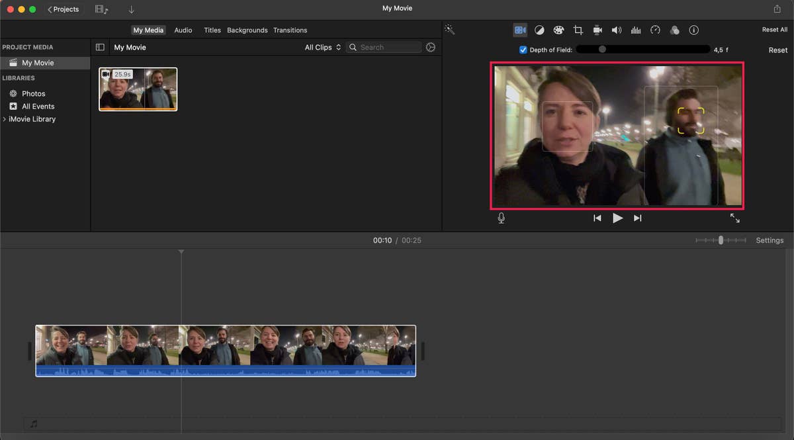794x440 pixels.
Task: Toggle the Cinematic mode tool
Action: pos(520,30)
